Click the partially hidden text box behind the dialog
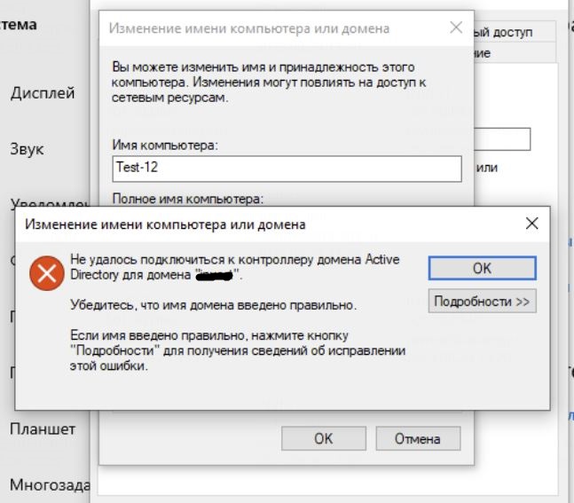The height and width of the screenshot is (503, 574). coord(504,139)
